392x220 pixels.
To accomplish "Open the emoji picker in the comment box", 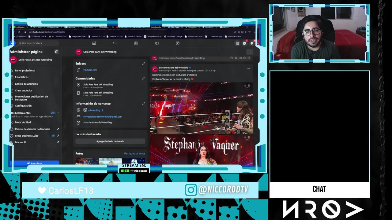I will point(236,58).
